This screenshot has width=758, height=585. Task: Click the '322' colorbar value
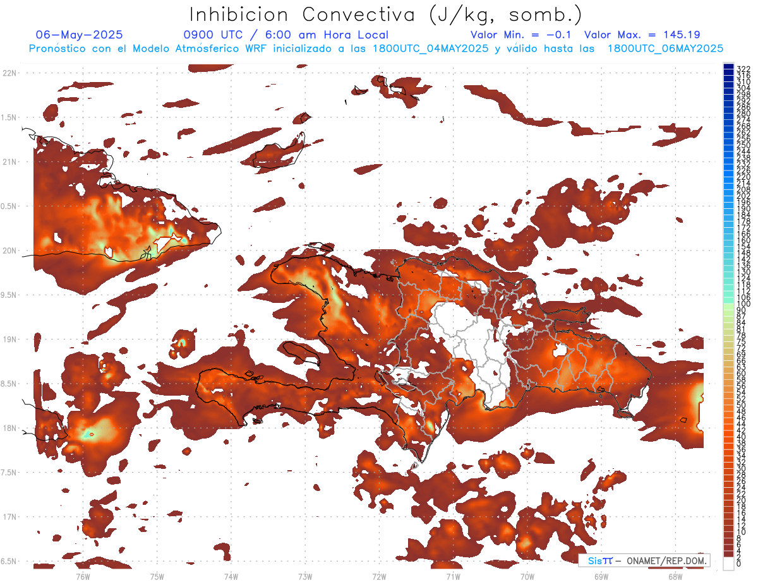point(743,69)
